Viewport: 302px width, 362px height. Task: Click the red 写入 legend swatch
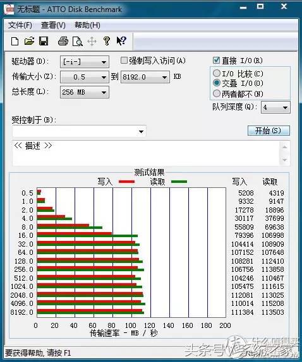126,182
